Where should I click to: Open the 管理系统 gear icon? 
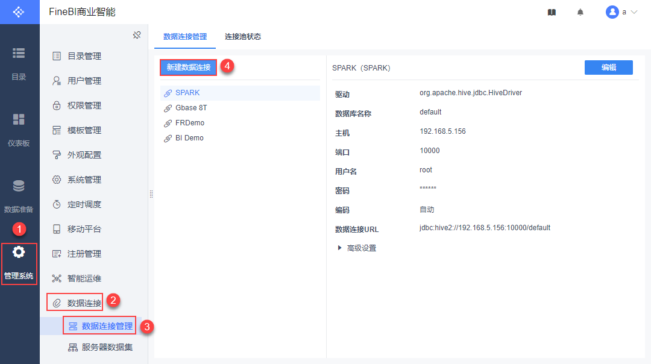pyautogui.click(x=19, y=252)
